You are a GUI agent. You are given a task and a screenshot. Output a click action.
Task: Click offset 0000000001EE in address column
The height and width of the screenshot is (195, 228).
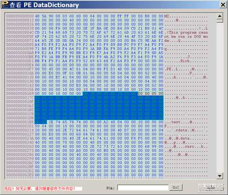(20, 122)
